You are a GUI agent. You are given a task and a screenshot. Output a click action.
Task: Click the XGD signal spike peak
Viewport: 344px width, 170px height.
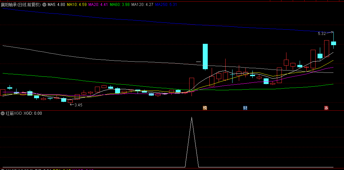tap(192, 118)
